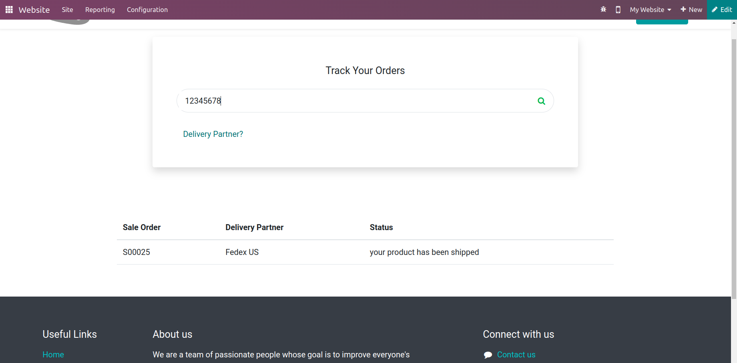The image size is (737, 363).
Task: Open the Site menu
Action: (67, 10)
